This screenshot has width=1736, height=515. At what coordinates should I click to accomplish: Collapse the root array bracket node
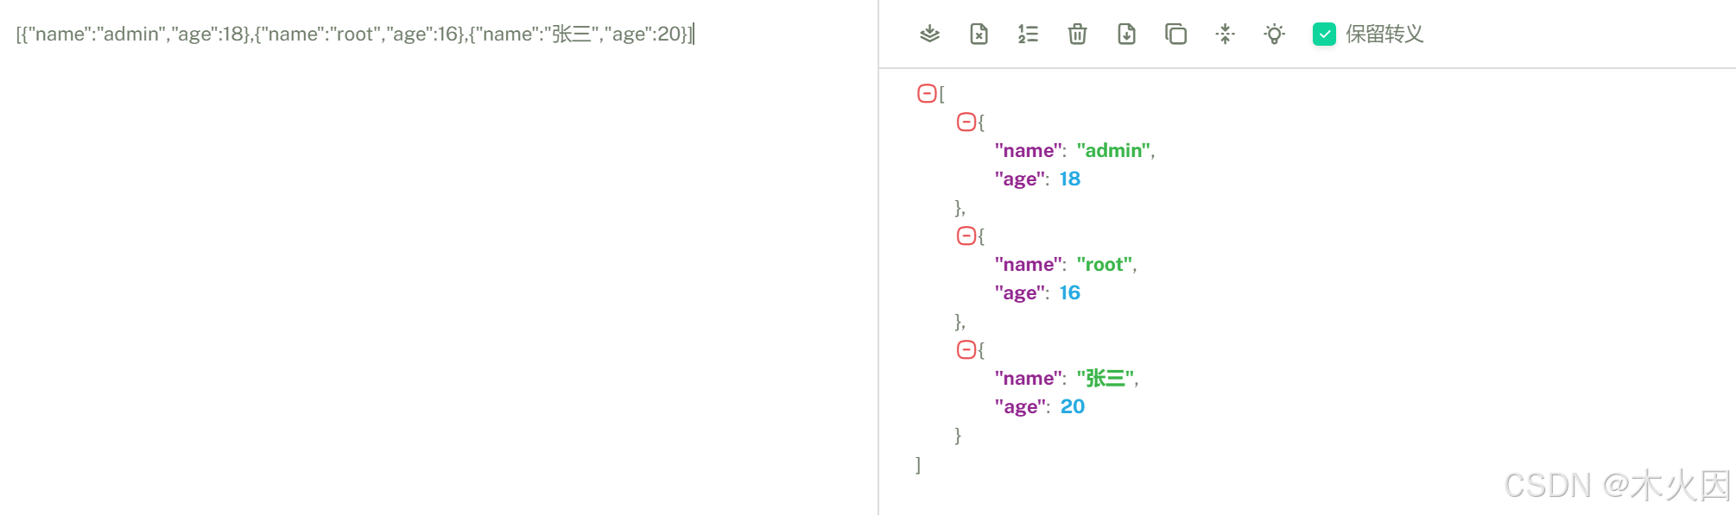click(927, 93)
